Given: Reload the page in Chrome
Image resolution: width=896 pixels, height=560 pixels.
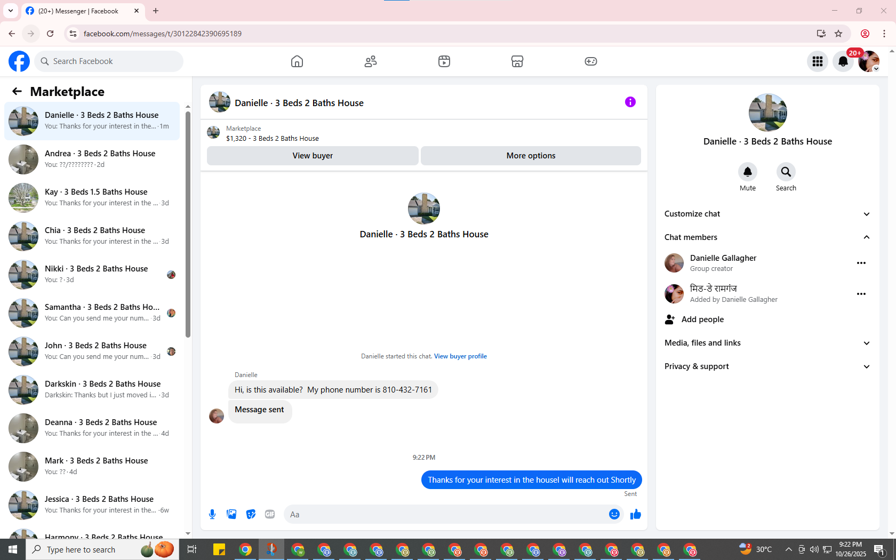Looking at the screenshot, I should (50, 34).
